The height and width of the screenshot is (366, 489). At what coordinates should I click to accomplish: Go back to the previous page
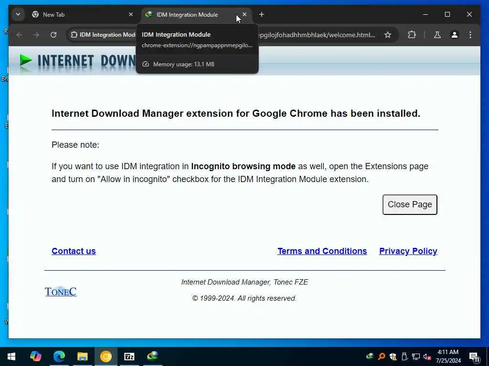(x=19, y=35)
